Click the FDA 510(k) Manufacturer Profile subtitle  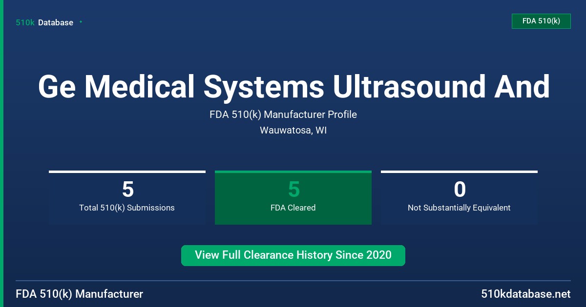(283, 115)
